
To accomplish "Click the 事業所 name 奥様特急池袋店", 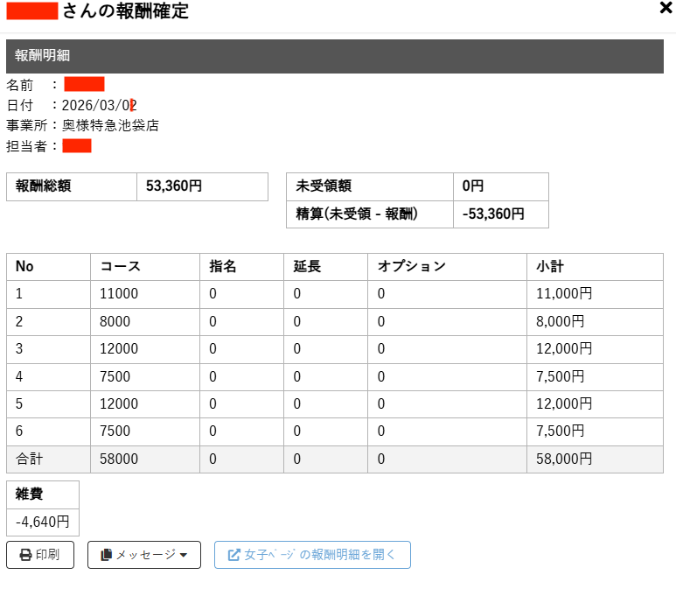I will pos(110,125).
